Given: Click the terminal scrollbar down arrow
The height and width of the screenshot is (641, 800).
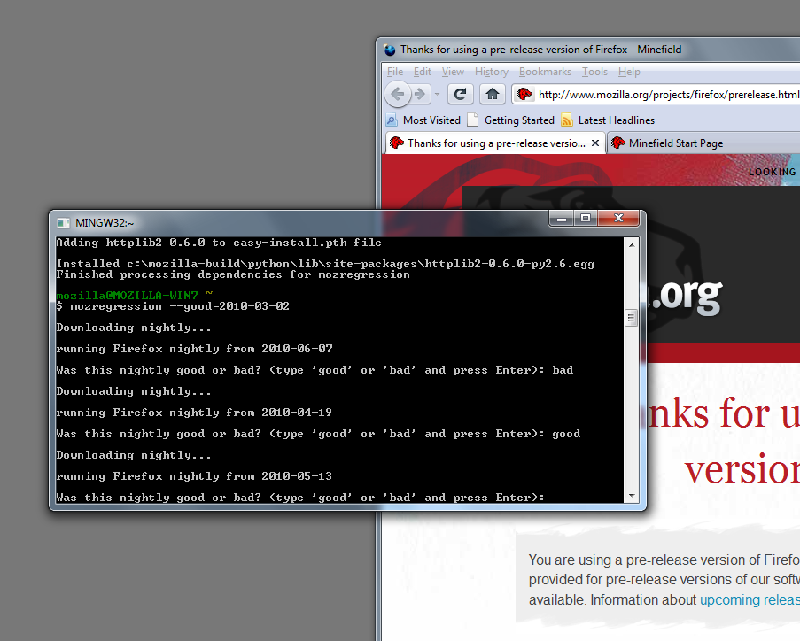Looking at the screenshot, I should (632, 495).
